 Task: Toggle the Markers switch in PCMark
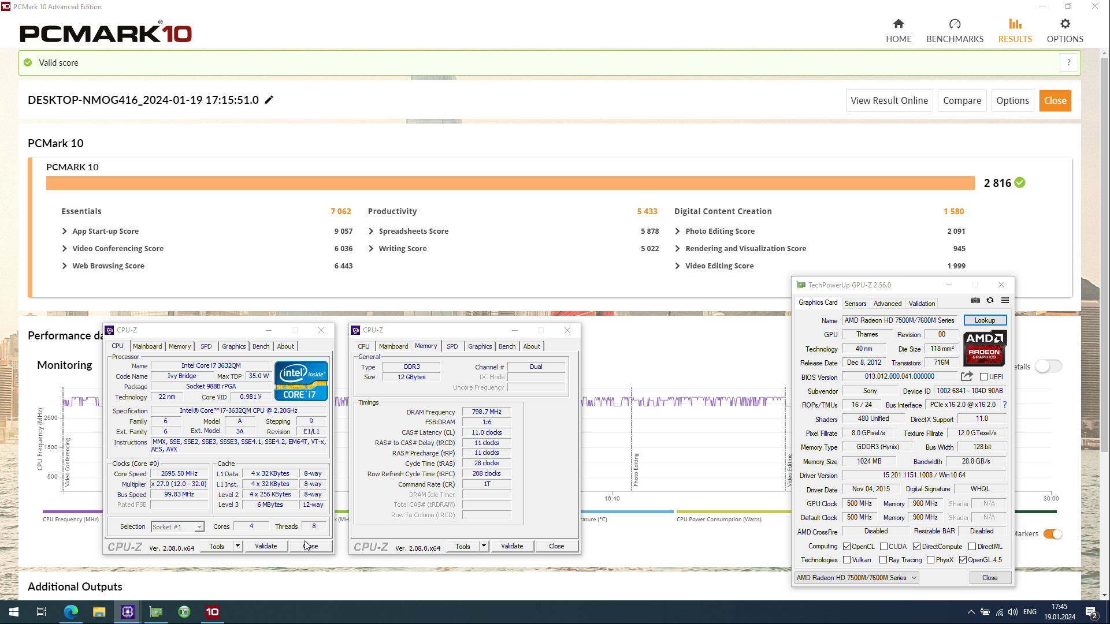coord(1053,534)
